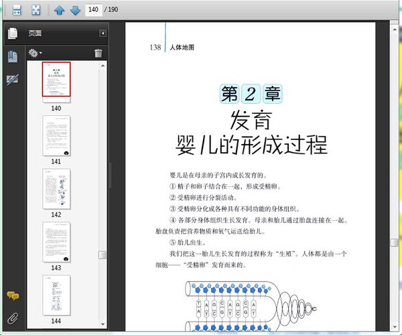Open the signatures panel icon
The width and height of the screenshot is (402, 335).
pyautogui.click(x=12, y=80)
